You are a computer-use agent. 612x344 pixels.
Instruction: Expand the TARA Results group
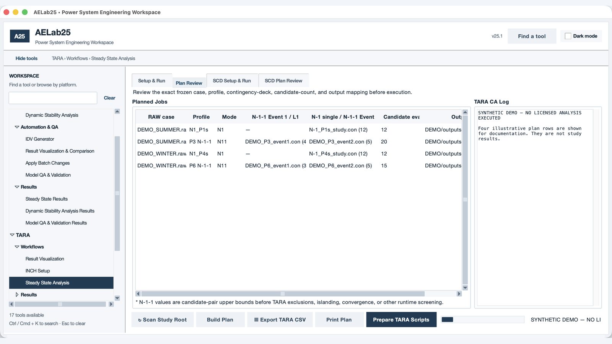[17, 295]
